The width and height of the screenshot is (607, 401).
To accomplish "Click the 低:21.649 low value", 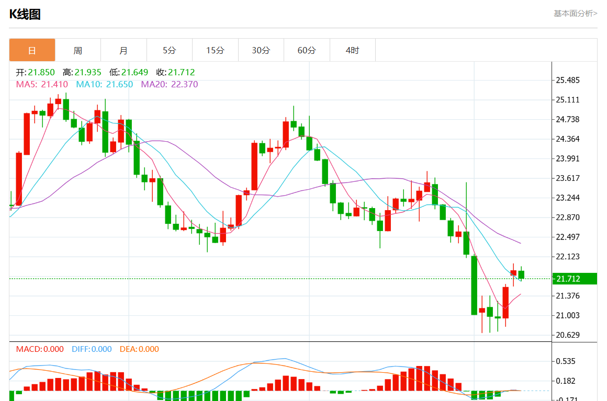I will [x=129, y=72].
